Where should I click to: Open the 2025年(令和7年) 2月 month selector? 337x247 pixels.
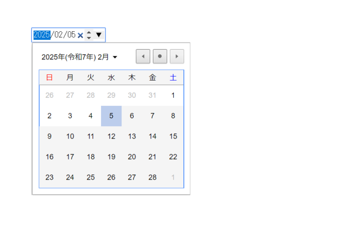(x=79, y=57)
